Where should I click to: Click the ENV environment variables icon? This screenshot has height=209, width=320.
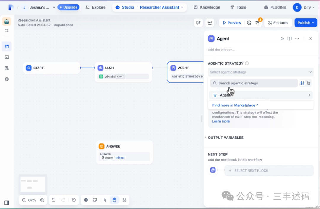coord(209,22)
